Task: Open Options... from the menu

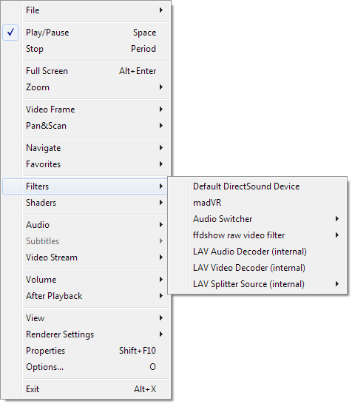Action: pos(86,367)
